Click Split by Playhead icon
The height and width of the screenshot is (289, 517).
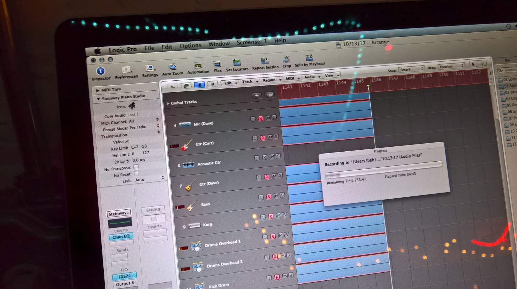click(x=309, y=58)
